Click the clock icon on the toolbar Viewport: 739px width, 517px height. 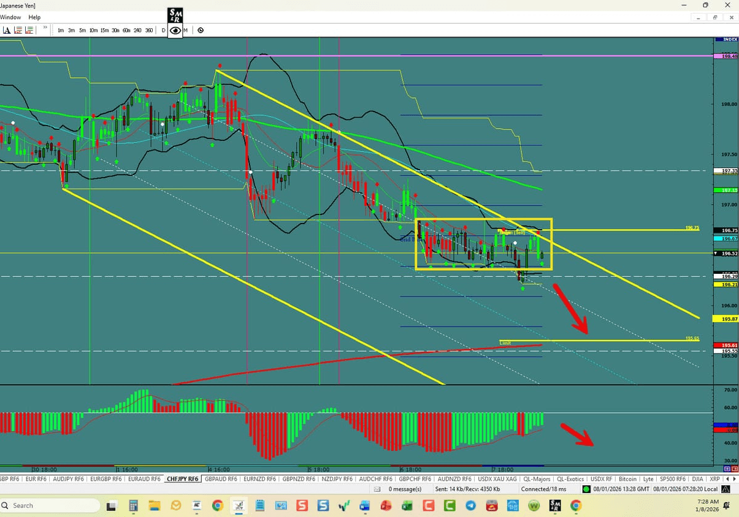201,30
